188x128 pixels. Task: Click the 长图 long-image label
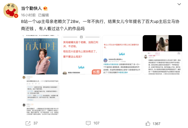coord(96,72)
